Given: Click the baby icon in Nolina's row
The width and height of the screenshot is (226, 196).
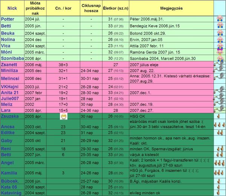Looking at the screenshot, I should [219, 38].
